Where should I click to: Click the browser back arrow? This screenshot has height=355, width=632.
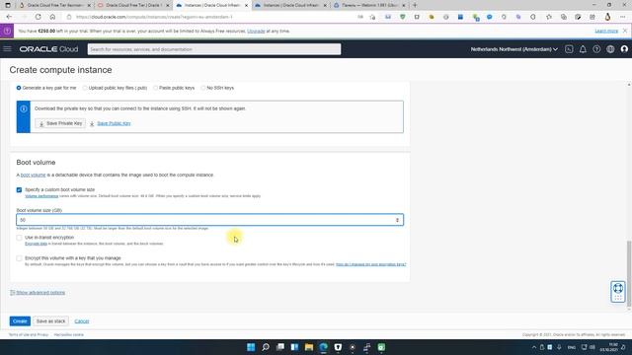click(9, 17)
